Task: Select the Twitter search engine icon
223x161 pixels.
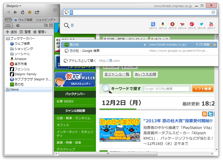Action: [x=201, y=24]
